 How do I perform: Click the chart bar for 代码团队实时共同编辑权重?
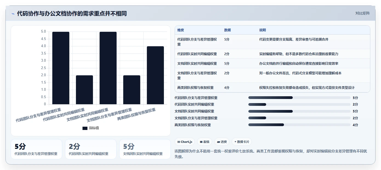84,90
